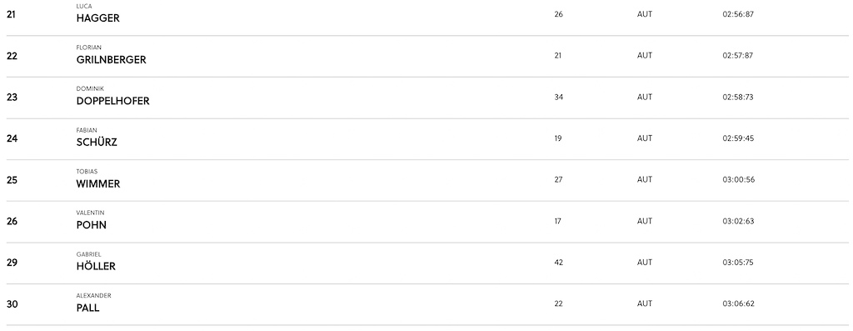Click the Valentin Pohn name

pyautogui.click(x=92, y=220)
